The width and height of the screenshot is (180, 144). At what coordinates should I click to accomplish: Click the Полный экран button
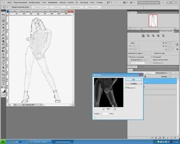(x=75, y=7)
